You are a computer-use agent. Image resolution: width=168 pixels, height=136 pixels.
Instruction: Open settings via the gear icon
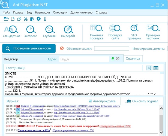(x=39, y=19)
